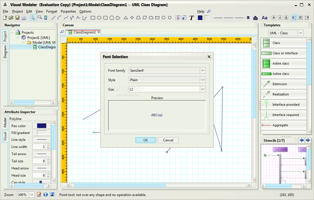Collapse the Projects tree node
The image size is (314, 200).
tap(12, 32)
